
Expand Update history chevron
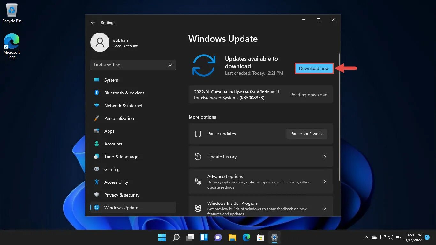(325, 157)
